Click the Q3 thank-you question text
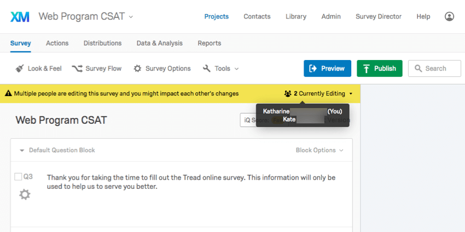The height and width of the screenshot is (232, 465). click(x=191, y=182)
